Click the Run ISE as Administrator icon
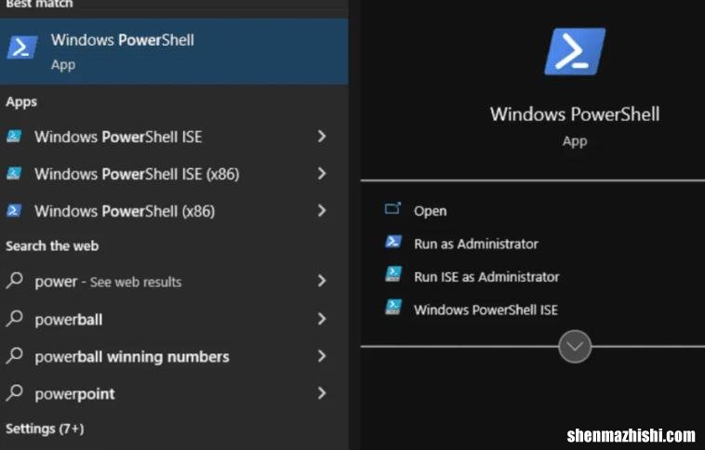The image size is (705, 450). pyautogui.click(x=393, y=274)
